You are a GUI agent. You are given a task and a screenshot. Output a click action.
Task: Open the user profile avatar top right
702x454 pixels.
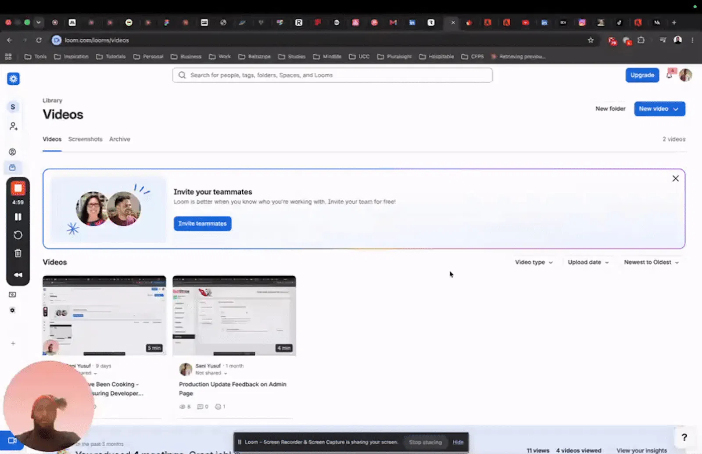click(685, 75)
